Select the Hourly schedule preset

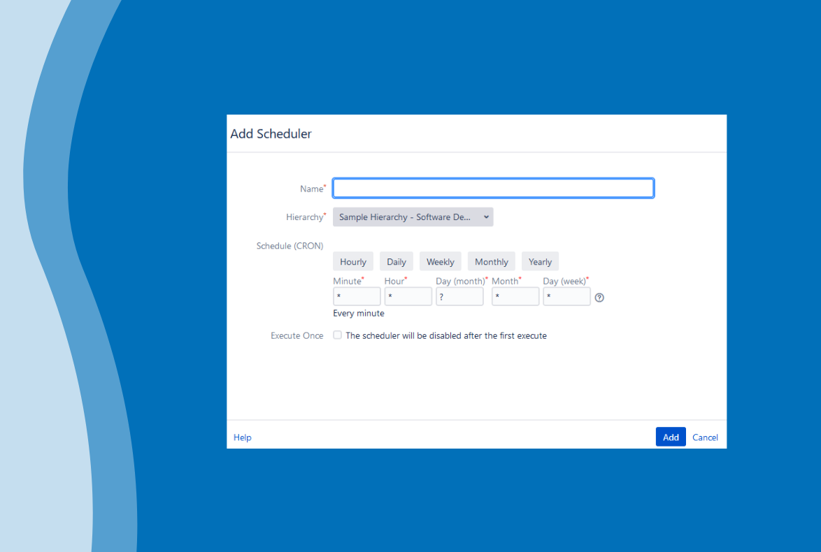(x=352, y=261)
